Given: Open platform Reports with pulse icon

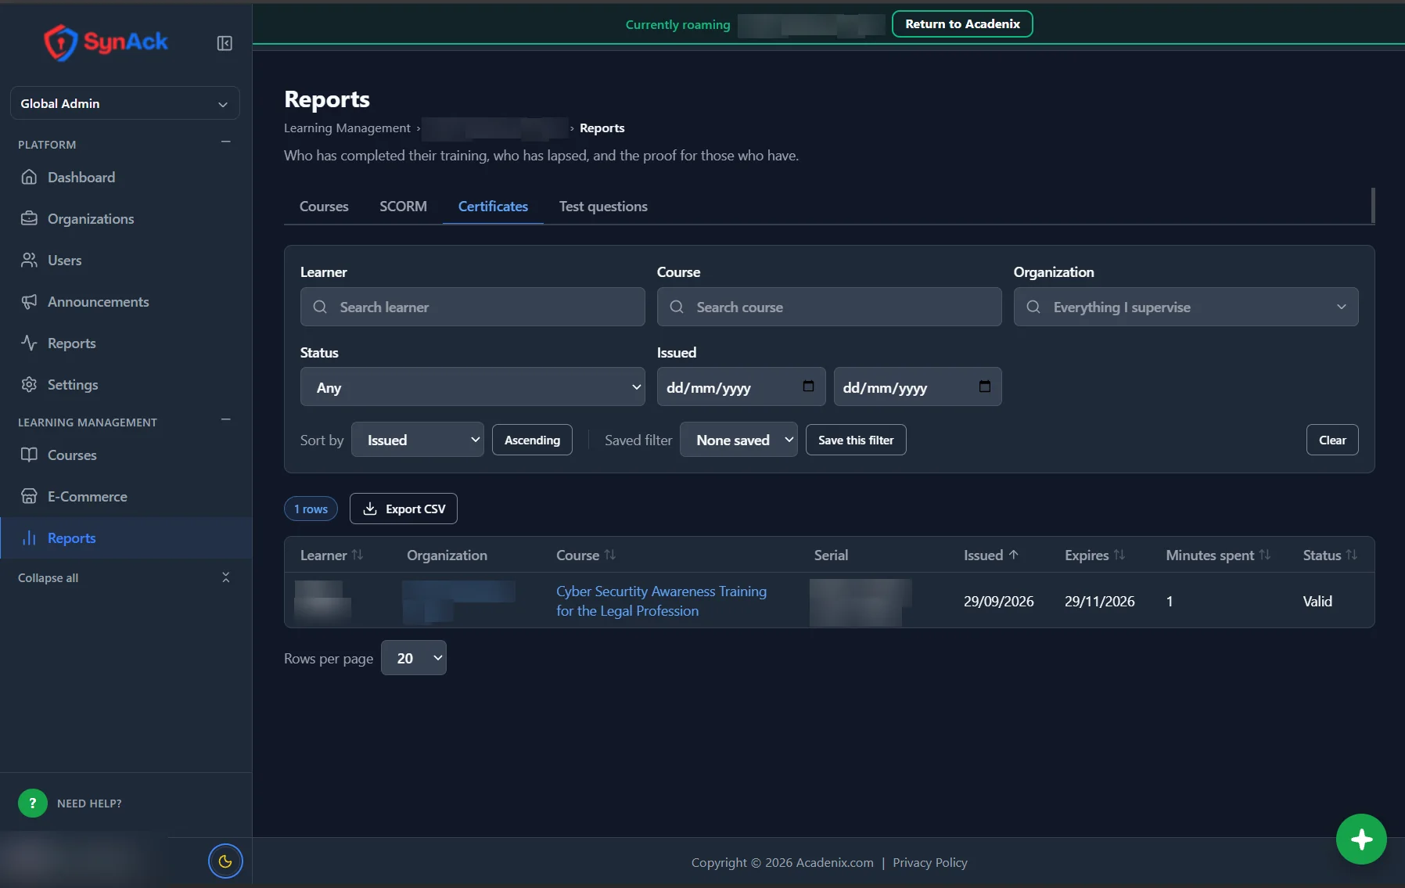Looking at the screenshot, I should pyautogui.click(x=71, y=343).
